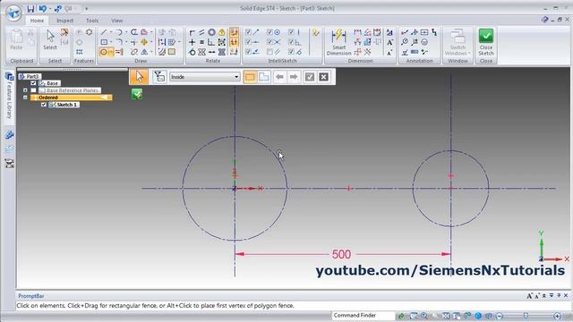The image size is (573, 322).
Task: Click the Deselect X on command bar
Action: tap(323, 77)
